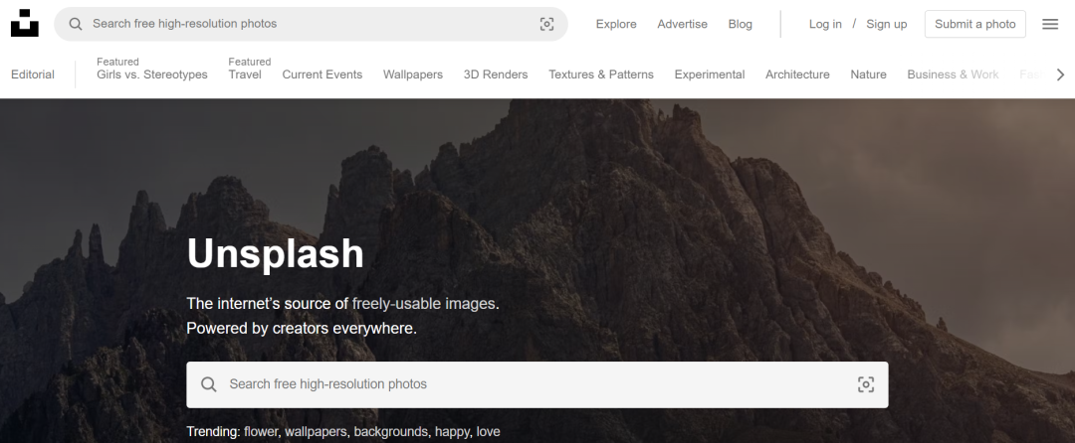Open the hamburger menu icon

tap(1050, 24)
